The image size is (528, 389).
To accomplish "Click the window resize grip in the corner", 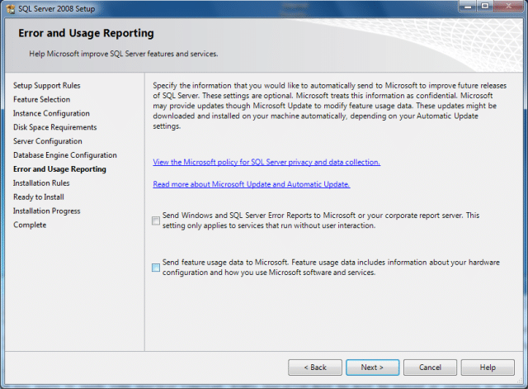I will click(520, 381).
